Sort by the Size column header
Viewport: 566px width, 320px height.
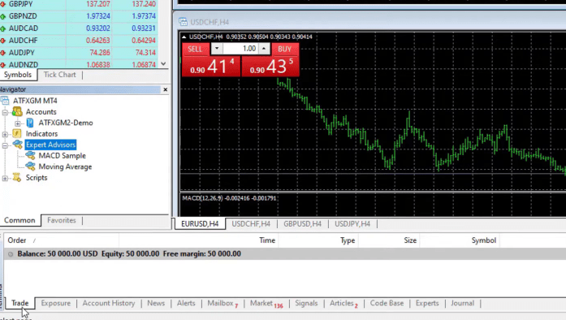point(389,240)
